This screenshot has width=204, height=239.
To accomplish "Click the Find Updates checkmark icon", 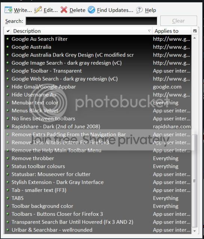I will point(91,10).
